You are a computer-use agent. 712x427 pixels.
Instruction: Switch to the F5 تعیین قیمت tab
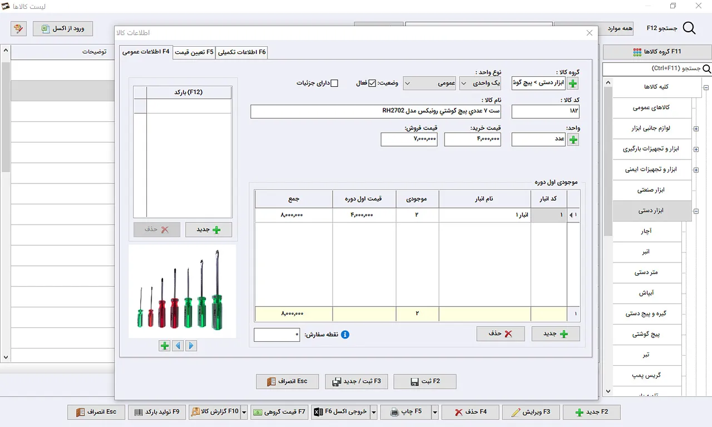(194, 52)
